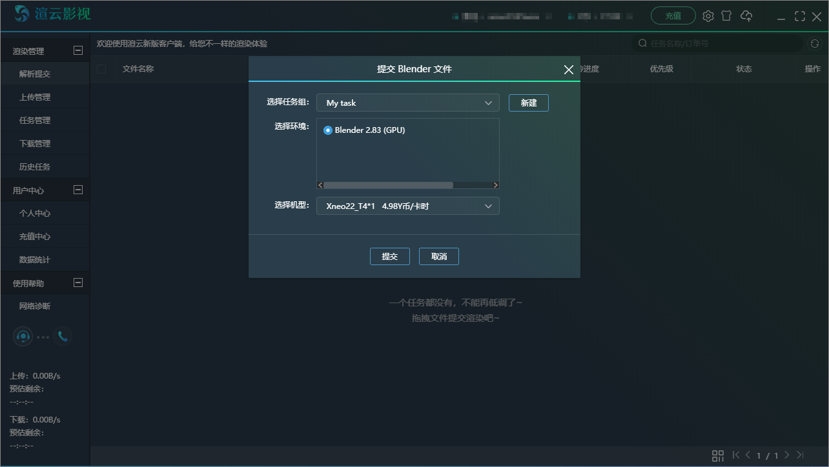Click the 渲云影视 logo
This screenshot has width=829, height=467.
pos(52,14)
